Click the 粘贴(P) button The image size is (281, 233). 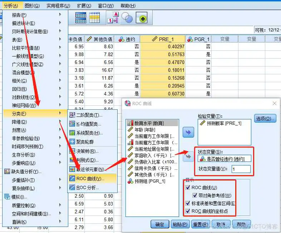click(x=180, y=224)
